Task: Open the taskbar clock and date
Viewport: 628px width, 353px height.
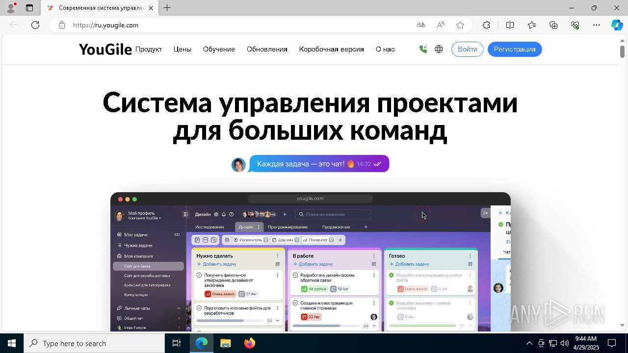Action: 586,343
